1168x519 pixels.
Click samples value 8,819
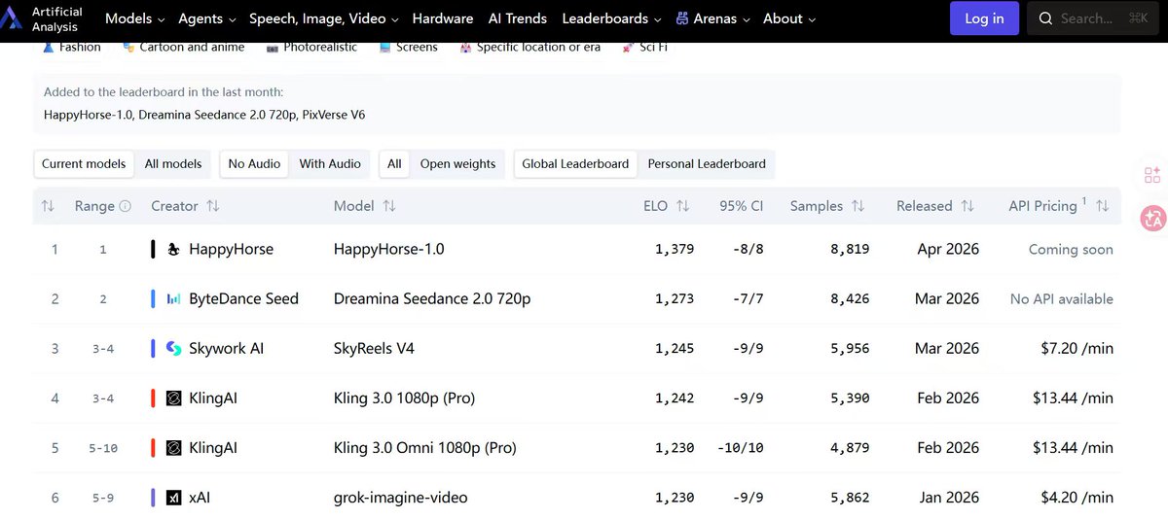point(850,249)
